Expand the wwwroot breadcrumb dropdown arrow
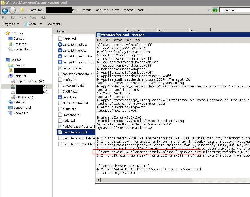Image resolution: width=250 pixels, height=197 pixels. coord(110,10)
